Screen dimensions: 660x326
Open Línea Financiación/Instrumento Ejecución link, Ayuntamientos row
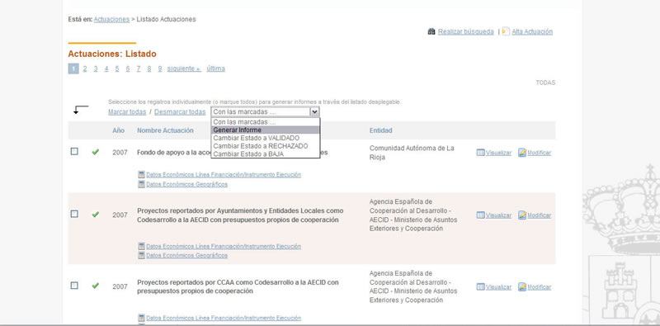[x=224, y=247]
